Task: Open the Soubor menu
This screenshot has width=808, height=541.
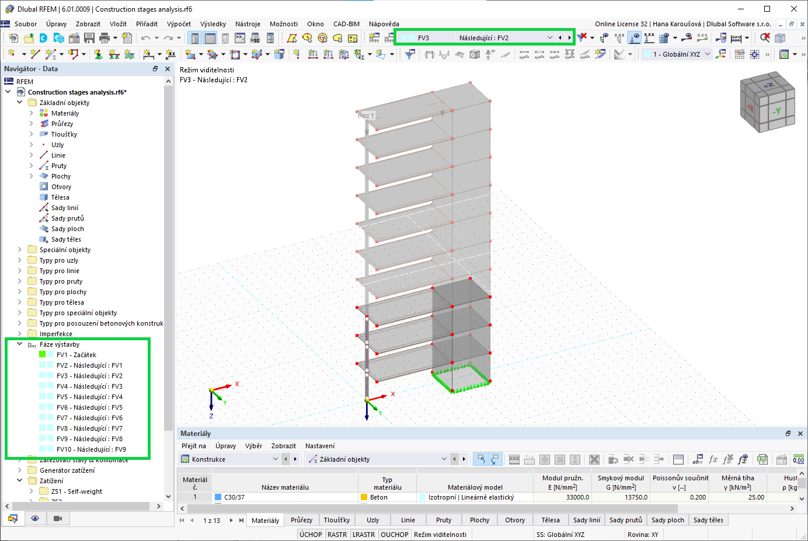Action: click(26, 24)
